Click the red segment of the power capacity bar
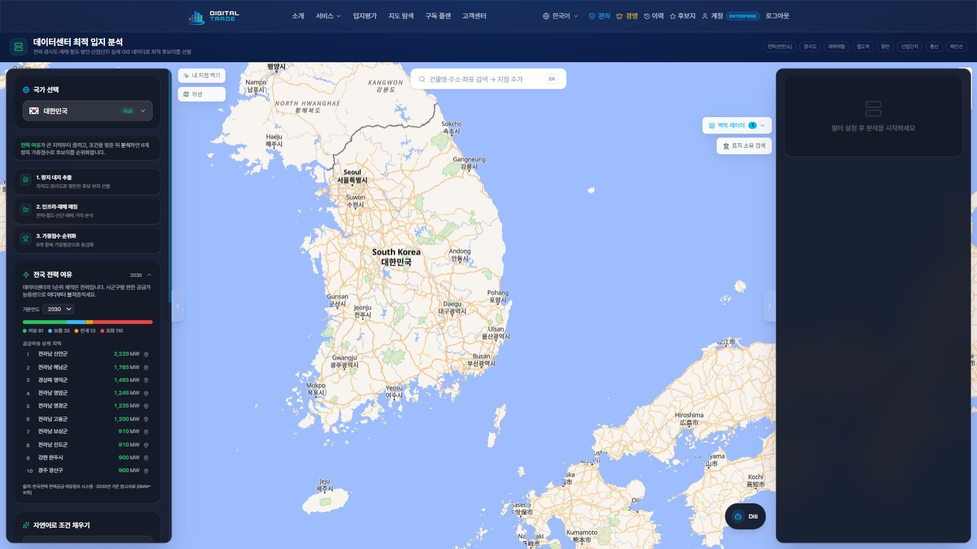The image size is (977, 549). click(123, 322)
